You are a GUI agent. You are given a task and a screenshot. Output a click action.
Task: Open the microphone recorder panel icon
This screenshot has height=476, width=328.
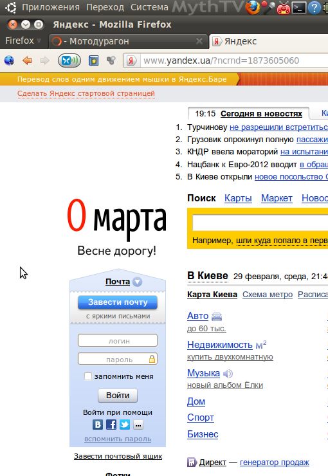(268, 7)
